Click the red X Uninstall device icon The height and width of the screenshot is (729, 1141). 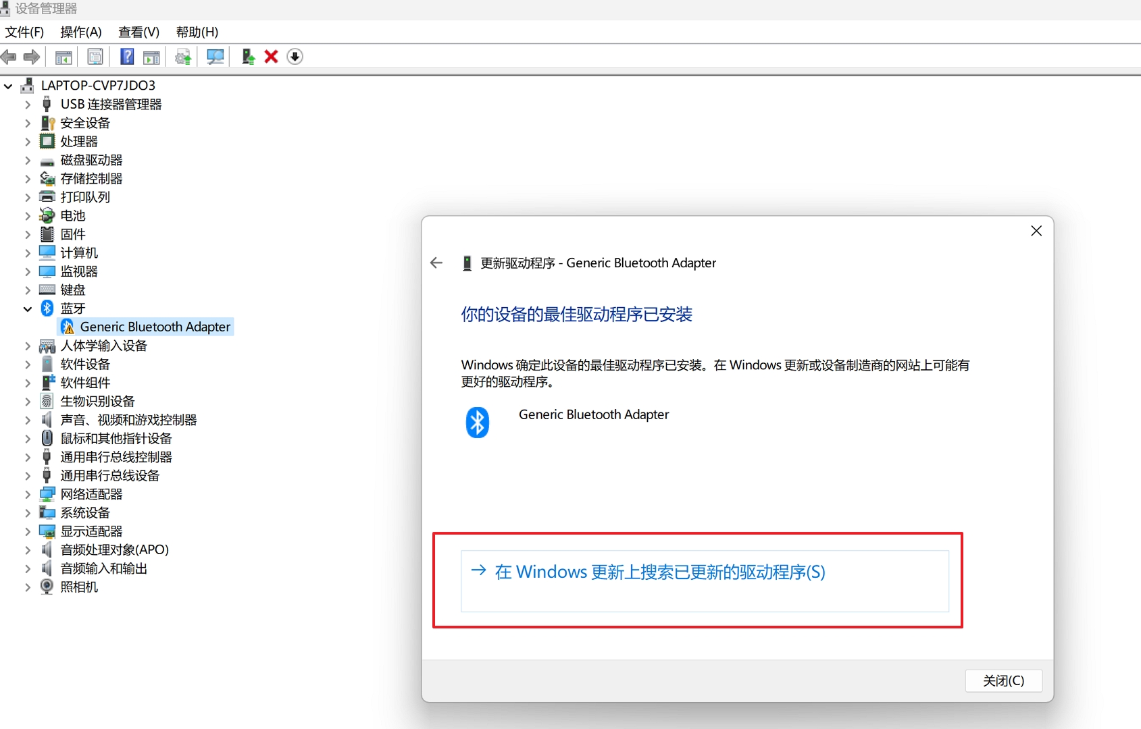pyautogui.click(x=271, y=57)
